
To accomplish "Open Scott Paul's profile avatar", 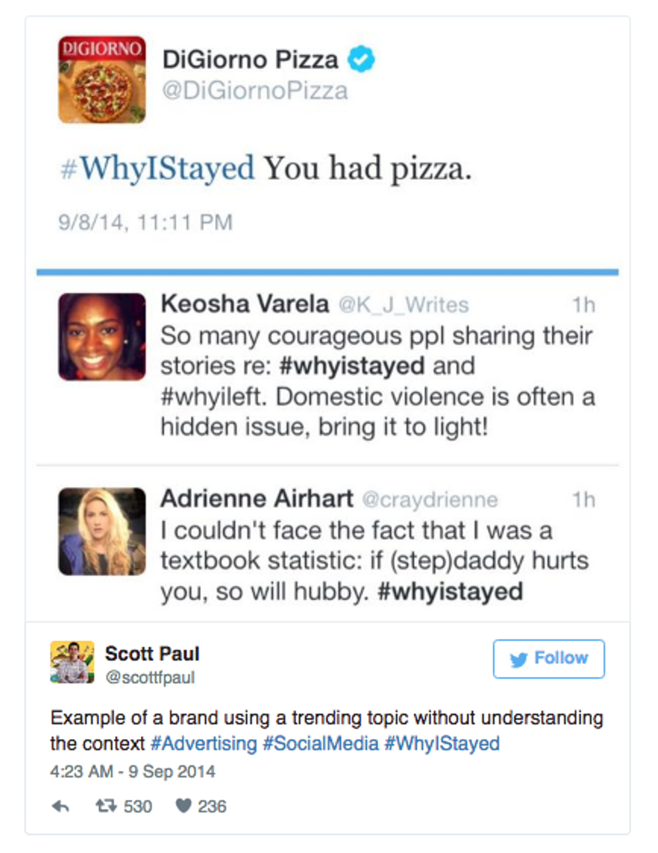I will point(72,662).
